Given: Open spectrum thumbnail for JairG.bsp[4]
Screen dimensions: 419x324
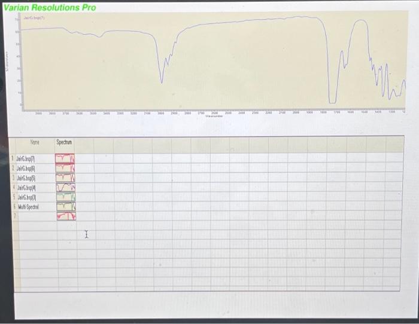Looking at the screenshot, I should tap(66, 187).
